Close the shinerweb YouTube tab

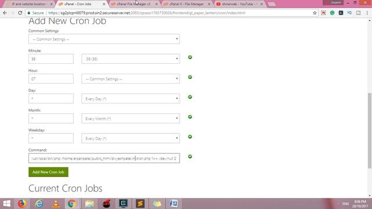[x=262, y=4]
